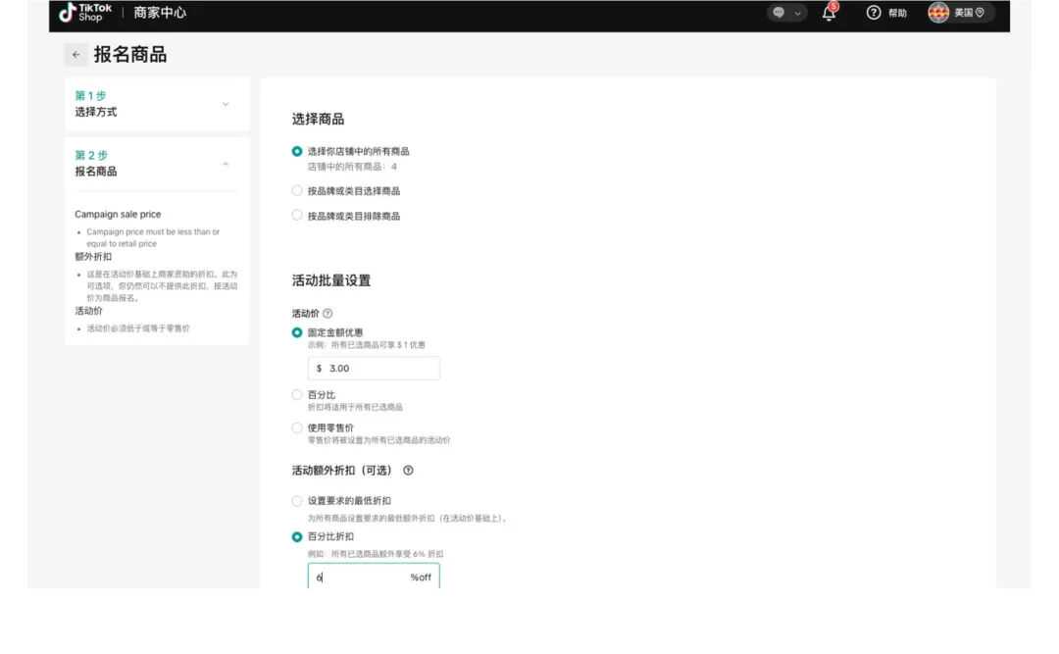Viewport: 1059px width, 654px height.
Task: Click the 使用零售价 option text
Action: tap(325, 427)
